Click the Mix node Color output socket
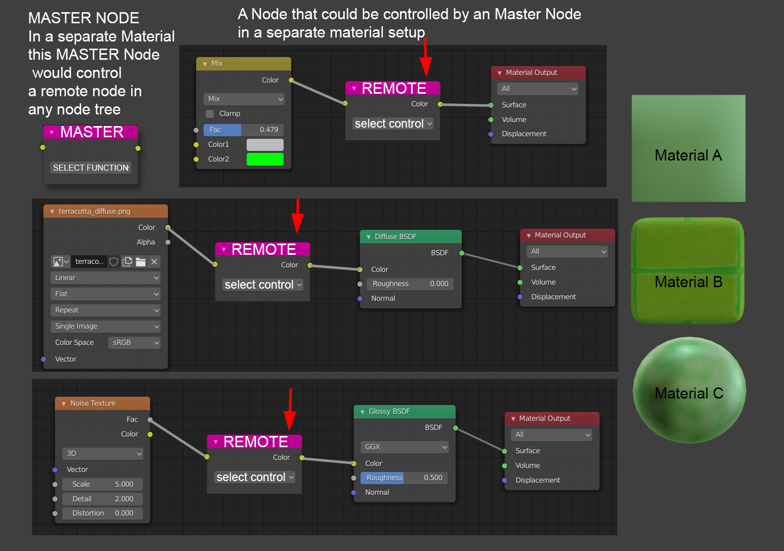784x551 pixels. [291, 80]
